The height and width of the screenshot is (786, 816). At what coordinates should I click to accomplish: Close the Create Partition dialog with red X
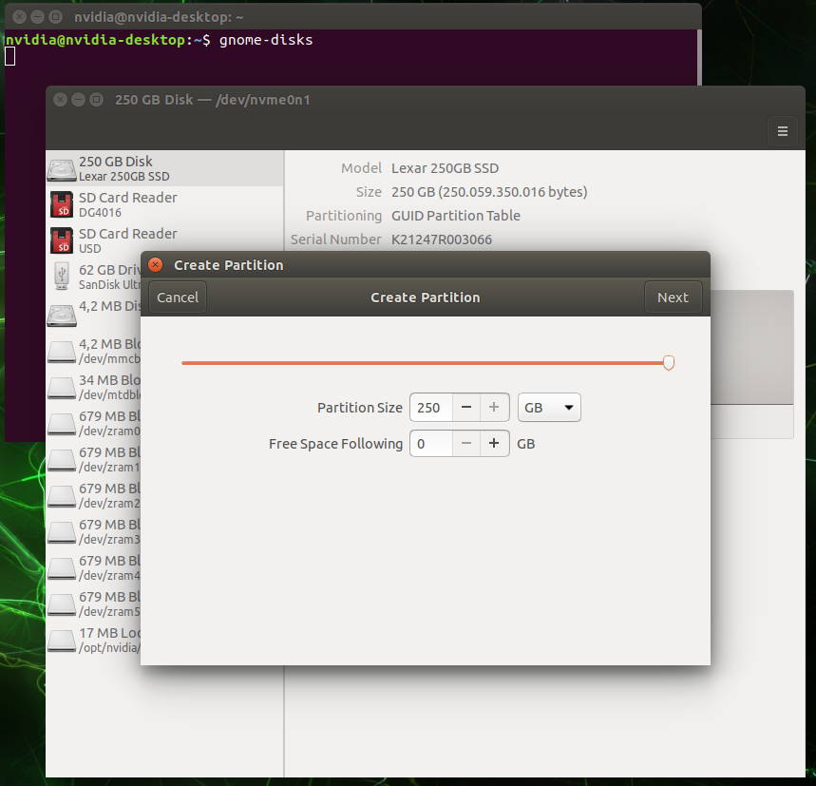tap(155, 265)
